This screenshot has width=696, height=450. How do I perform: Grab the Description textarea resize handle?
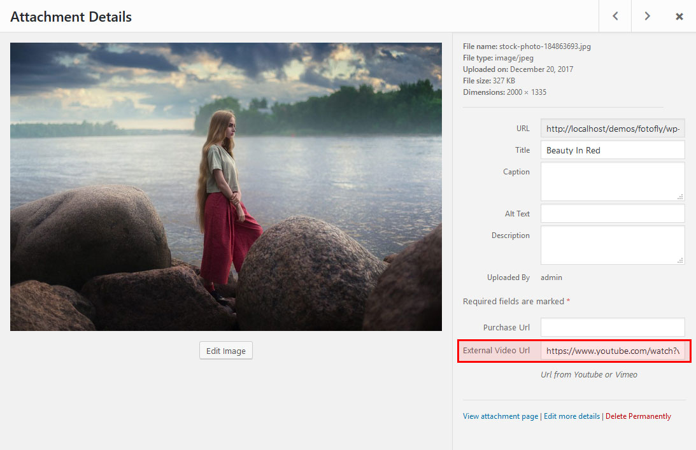(x=680, y=260)
